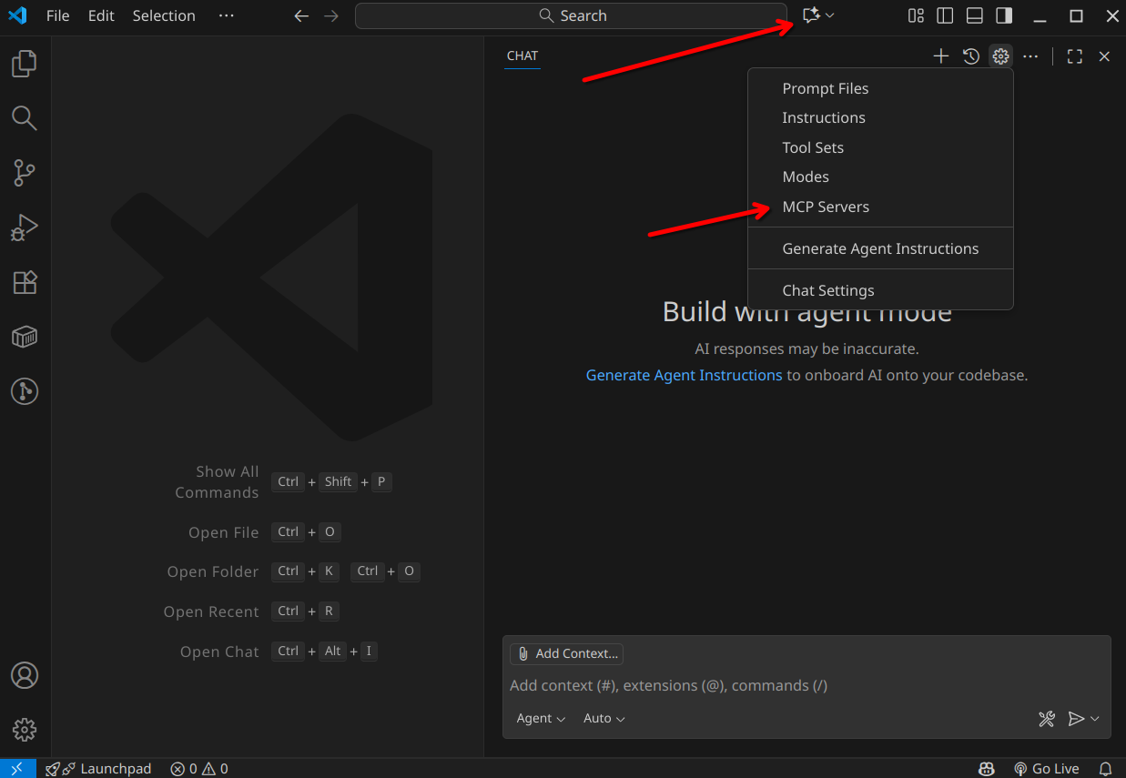Start a new chat with the plus icon

click(940, 56)
